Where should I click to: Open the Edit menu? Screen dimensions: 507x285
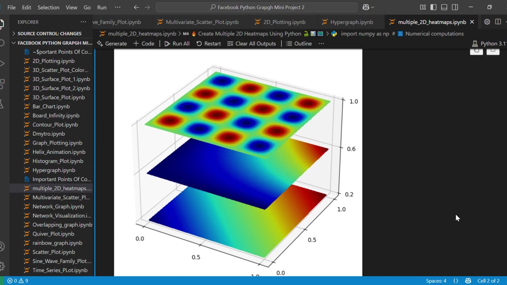27,7
